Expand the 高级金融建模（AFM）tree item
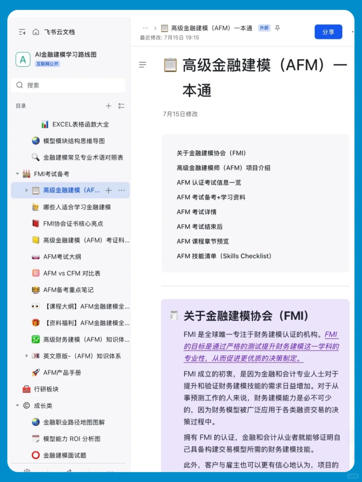 pyautogui.click(x=26, y=190)
